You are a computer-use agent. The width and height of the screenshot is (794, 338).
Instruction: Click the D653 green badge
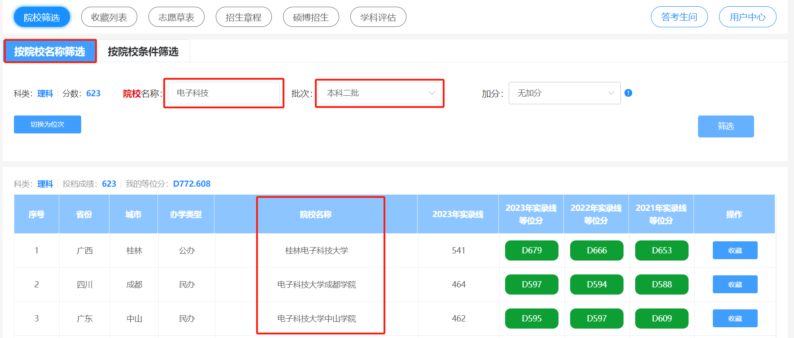662,250
